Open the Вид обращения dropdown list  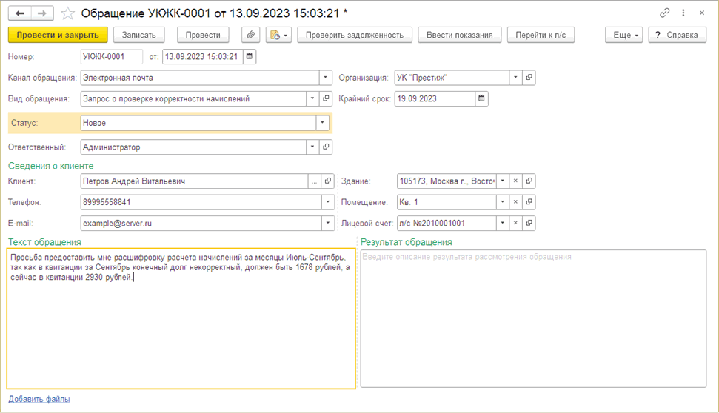pos(312,98)
